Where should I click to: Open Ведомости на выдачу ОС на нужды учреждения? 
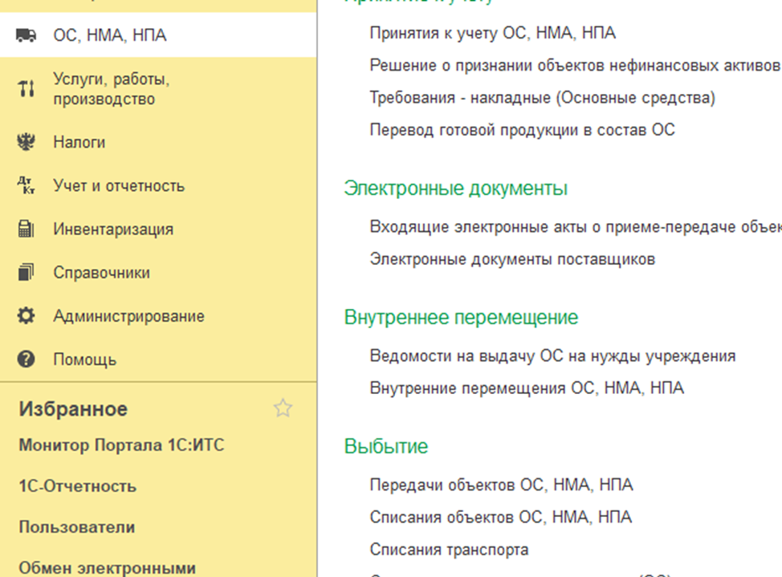tap(552, 356)
